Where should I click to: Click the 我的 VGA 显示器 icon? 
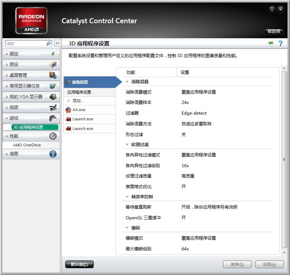53,97
